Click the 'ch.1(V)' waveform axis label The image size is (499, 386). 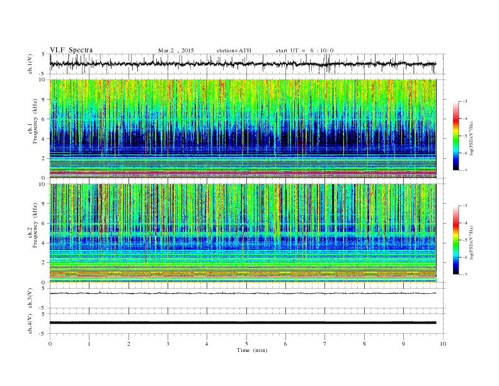(x=30, y=64)
